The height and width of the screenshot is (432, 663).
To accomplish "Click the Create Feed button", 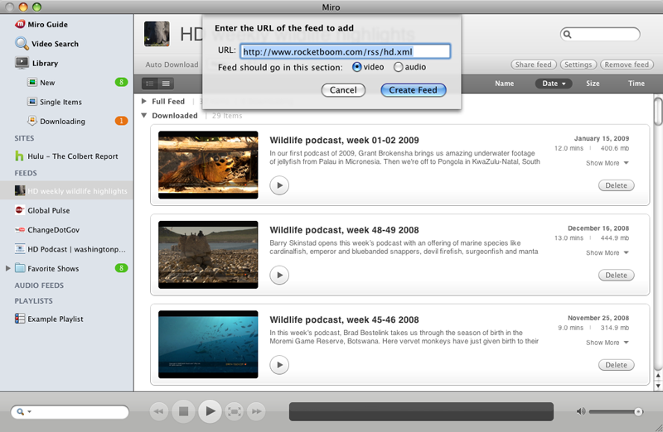I will [414, 90].
